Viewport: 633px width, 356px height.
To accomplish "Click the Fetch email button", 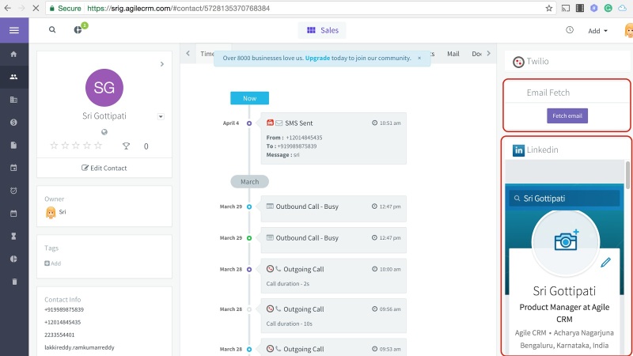I will (x=567, y=116).
